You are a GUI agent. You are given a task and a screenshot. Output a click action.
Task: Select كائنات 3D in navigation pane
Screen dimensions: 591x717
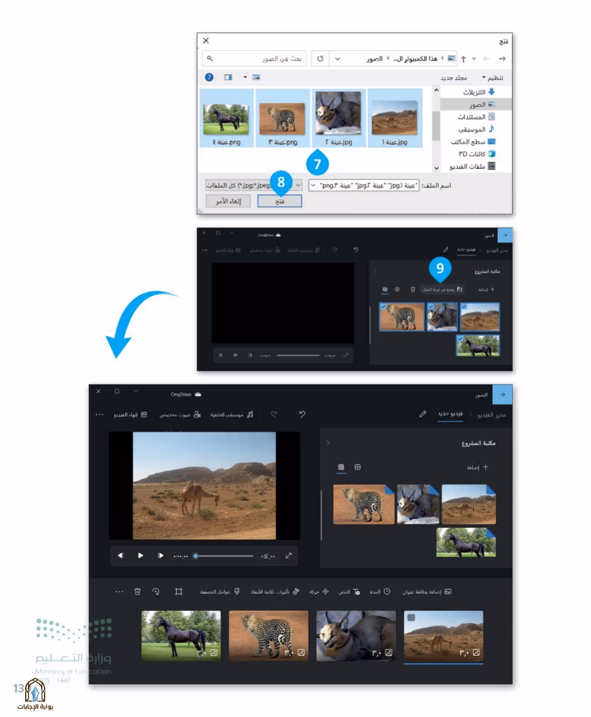[x=477, y=154]
